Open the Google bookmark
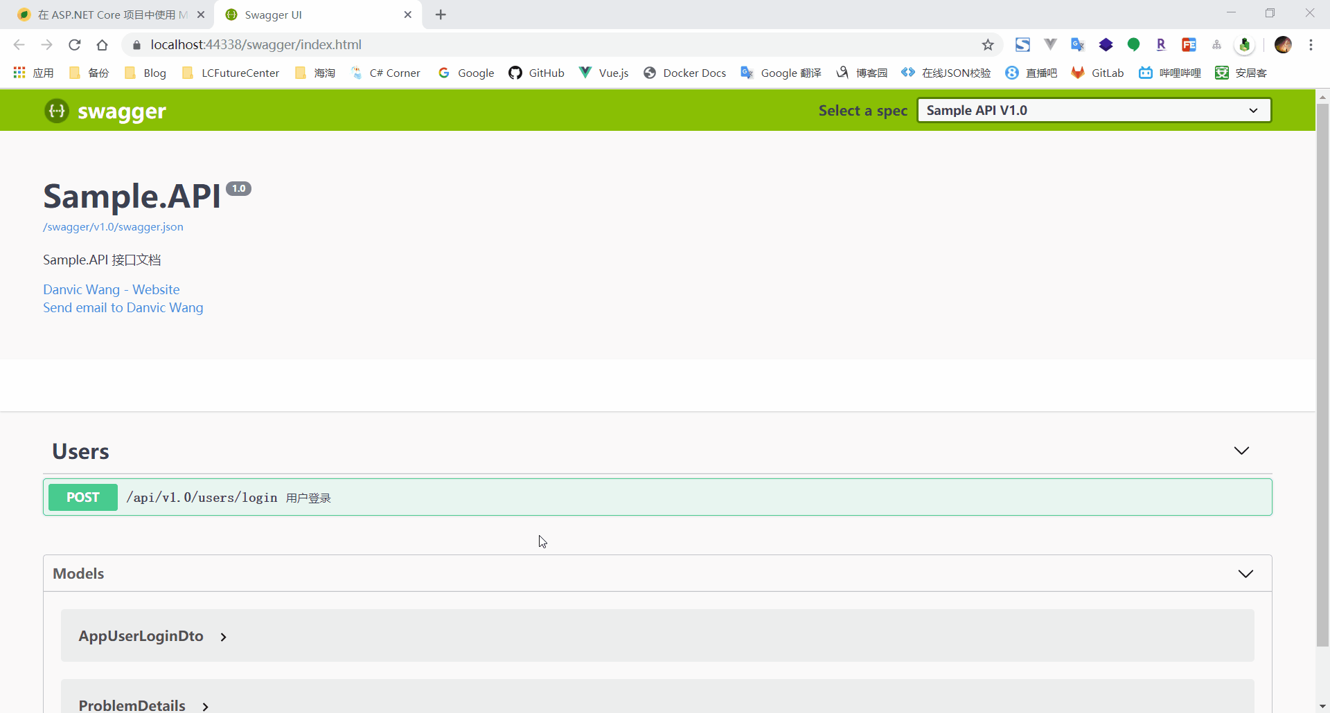 pos(466,73)
